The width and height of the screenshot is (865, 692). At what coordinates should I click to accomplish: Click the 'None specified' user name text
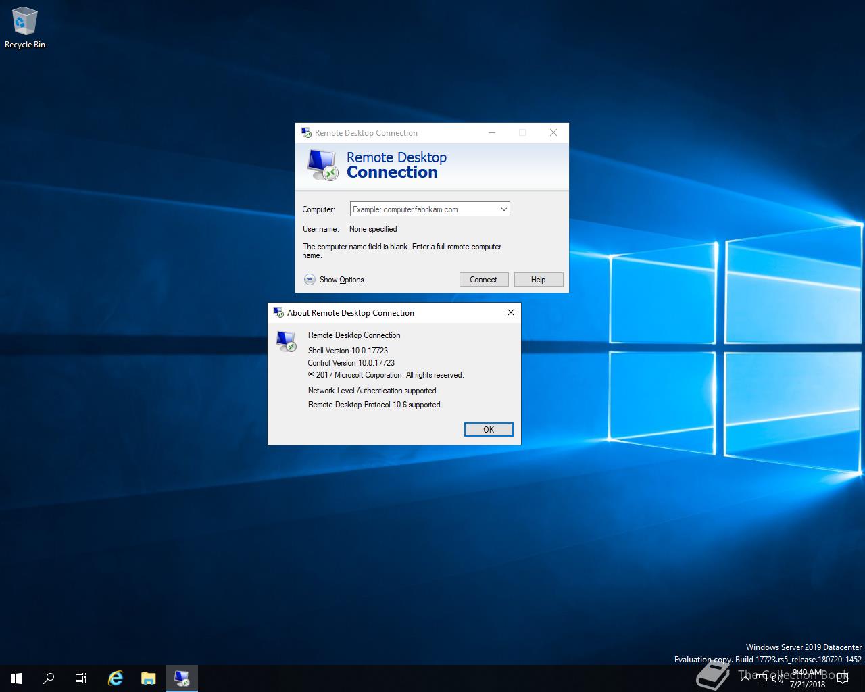(373, 229)
